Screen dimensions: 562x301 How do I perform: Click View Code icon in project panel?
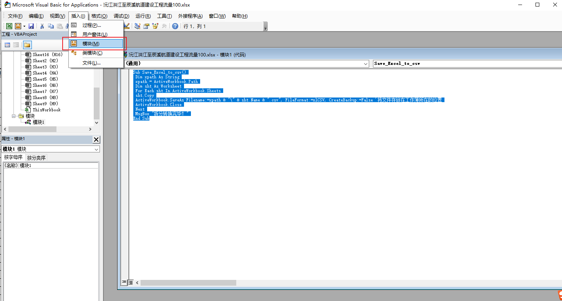pyautogui.click(x=7, y=45)
